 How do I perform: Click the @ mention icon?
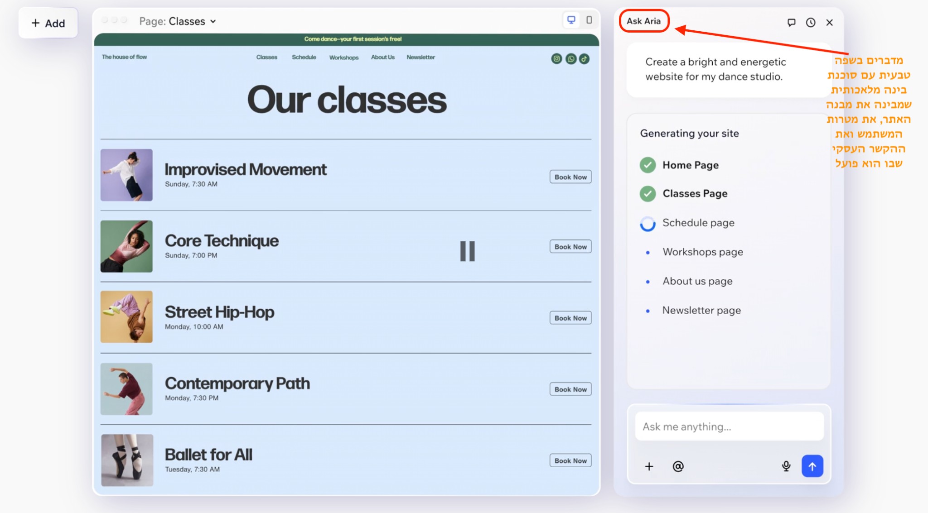pyautogui.click(x=678, y=466)
